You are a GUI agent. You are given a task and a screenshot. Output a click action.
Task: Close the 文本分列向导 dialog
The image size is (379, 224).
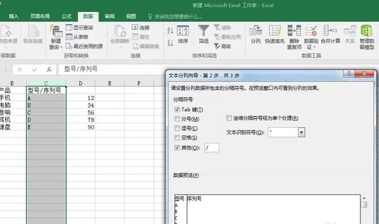tap(364, 73)
